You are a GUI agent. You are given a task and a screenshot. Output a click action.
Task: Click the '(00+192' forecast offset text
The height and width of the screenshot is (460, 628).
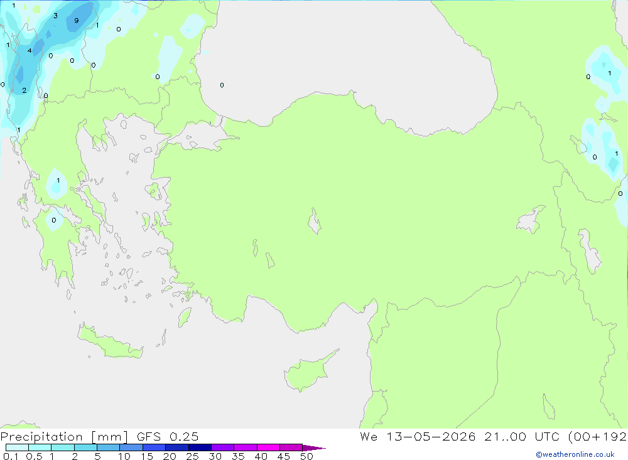point(597,437)
